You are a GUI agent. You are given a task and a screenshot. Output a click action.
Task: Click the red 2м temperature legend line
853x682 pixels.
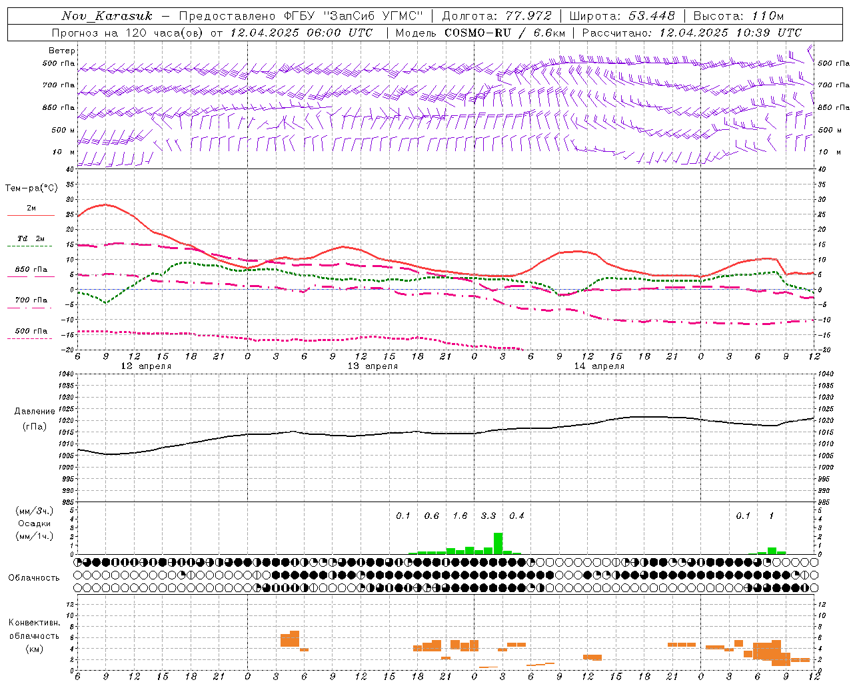pos(31,215)
